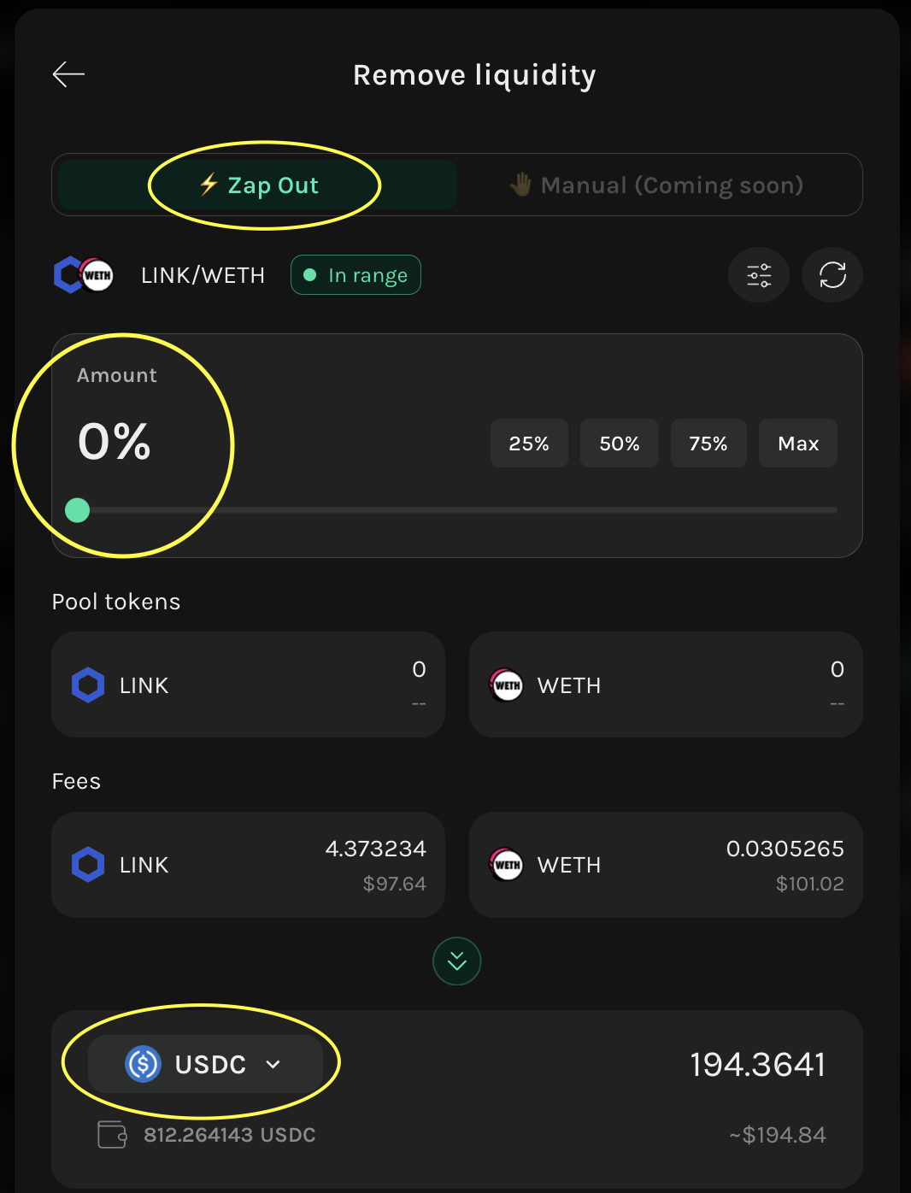The width and height of the screenshot is (911, 1193).
Task: Set amount to 50%
Action: click(x=620, y=444)
